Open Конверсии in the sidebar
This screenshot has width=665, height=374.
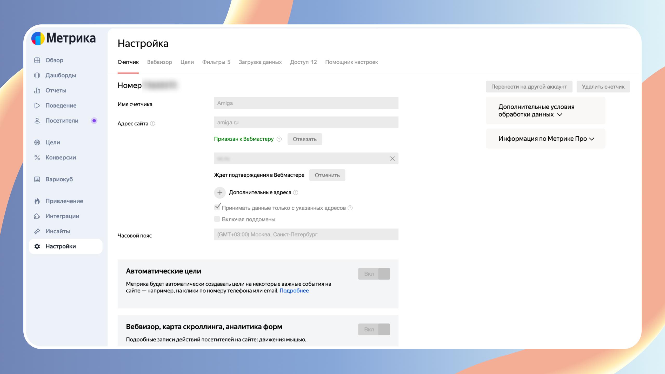(61, 157)
